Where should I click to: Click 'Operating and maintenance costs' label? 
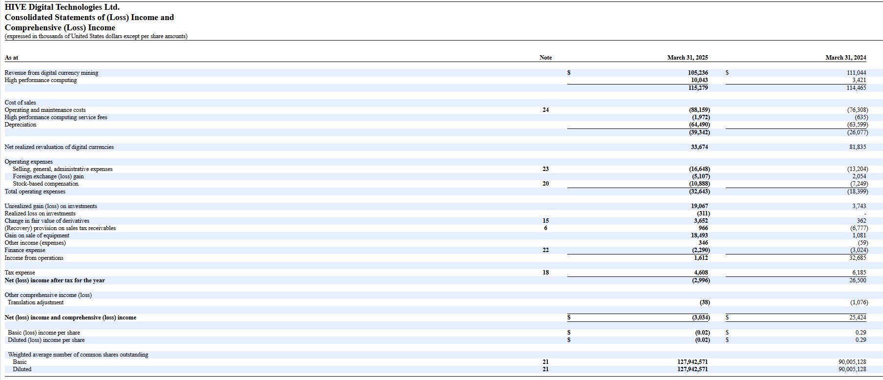point(45,110)
